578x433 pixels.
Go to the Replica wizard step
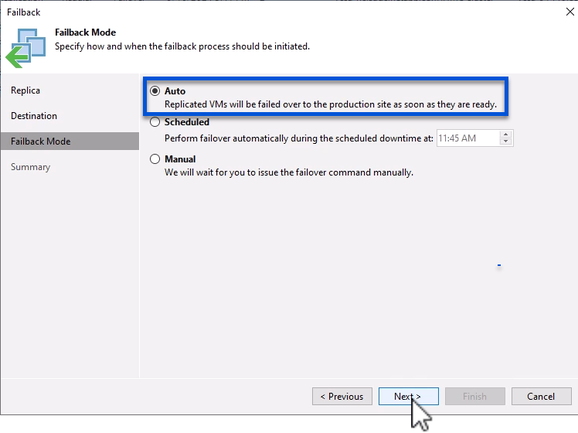(x=25, y=90)
